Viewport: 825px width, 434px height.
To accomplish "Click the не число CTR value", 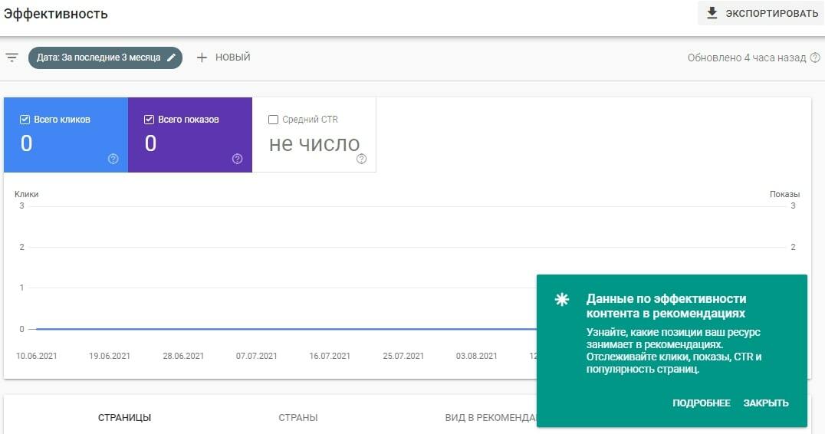I will (x=314, y=144).
